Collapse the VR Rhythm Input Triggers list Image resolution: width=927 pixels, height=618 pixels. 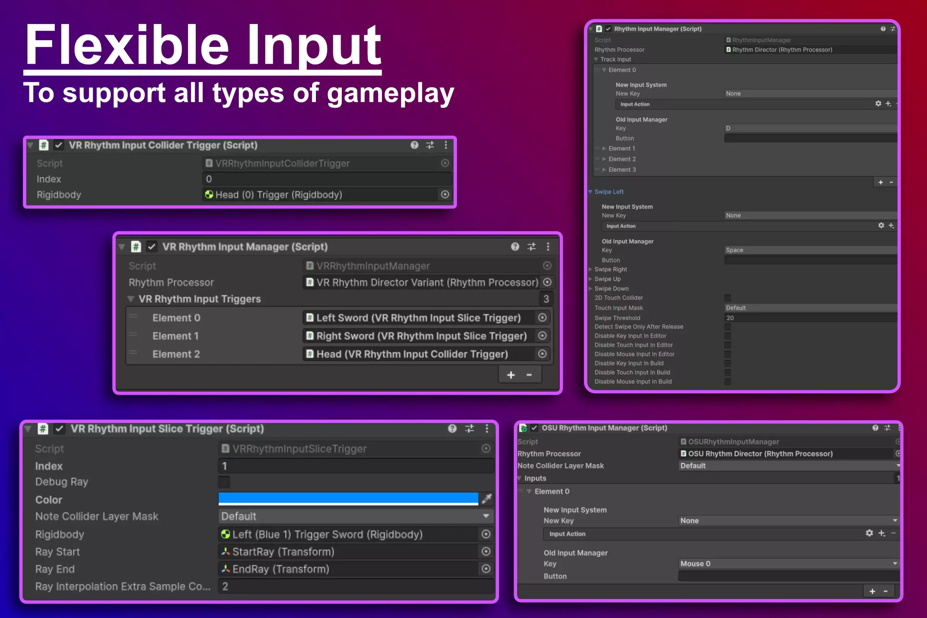click(131, 299)
